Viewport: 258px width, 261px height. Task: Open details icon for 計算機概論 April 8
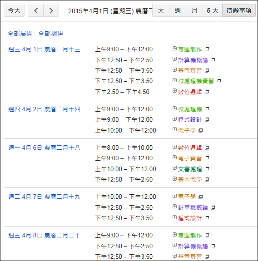coord(213,246)
